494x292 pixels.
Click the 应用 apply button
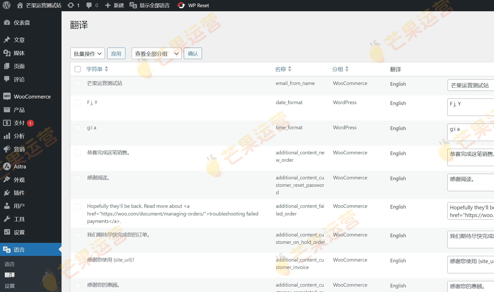tap(116, 53)
